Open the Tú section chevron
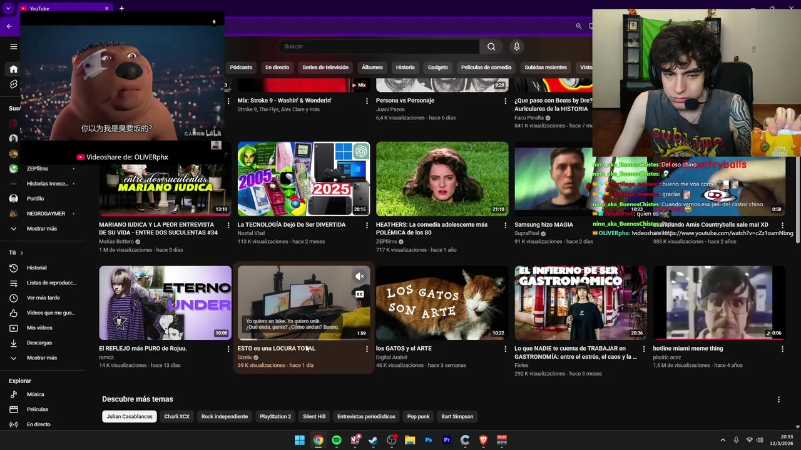 (22, 252)
